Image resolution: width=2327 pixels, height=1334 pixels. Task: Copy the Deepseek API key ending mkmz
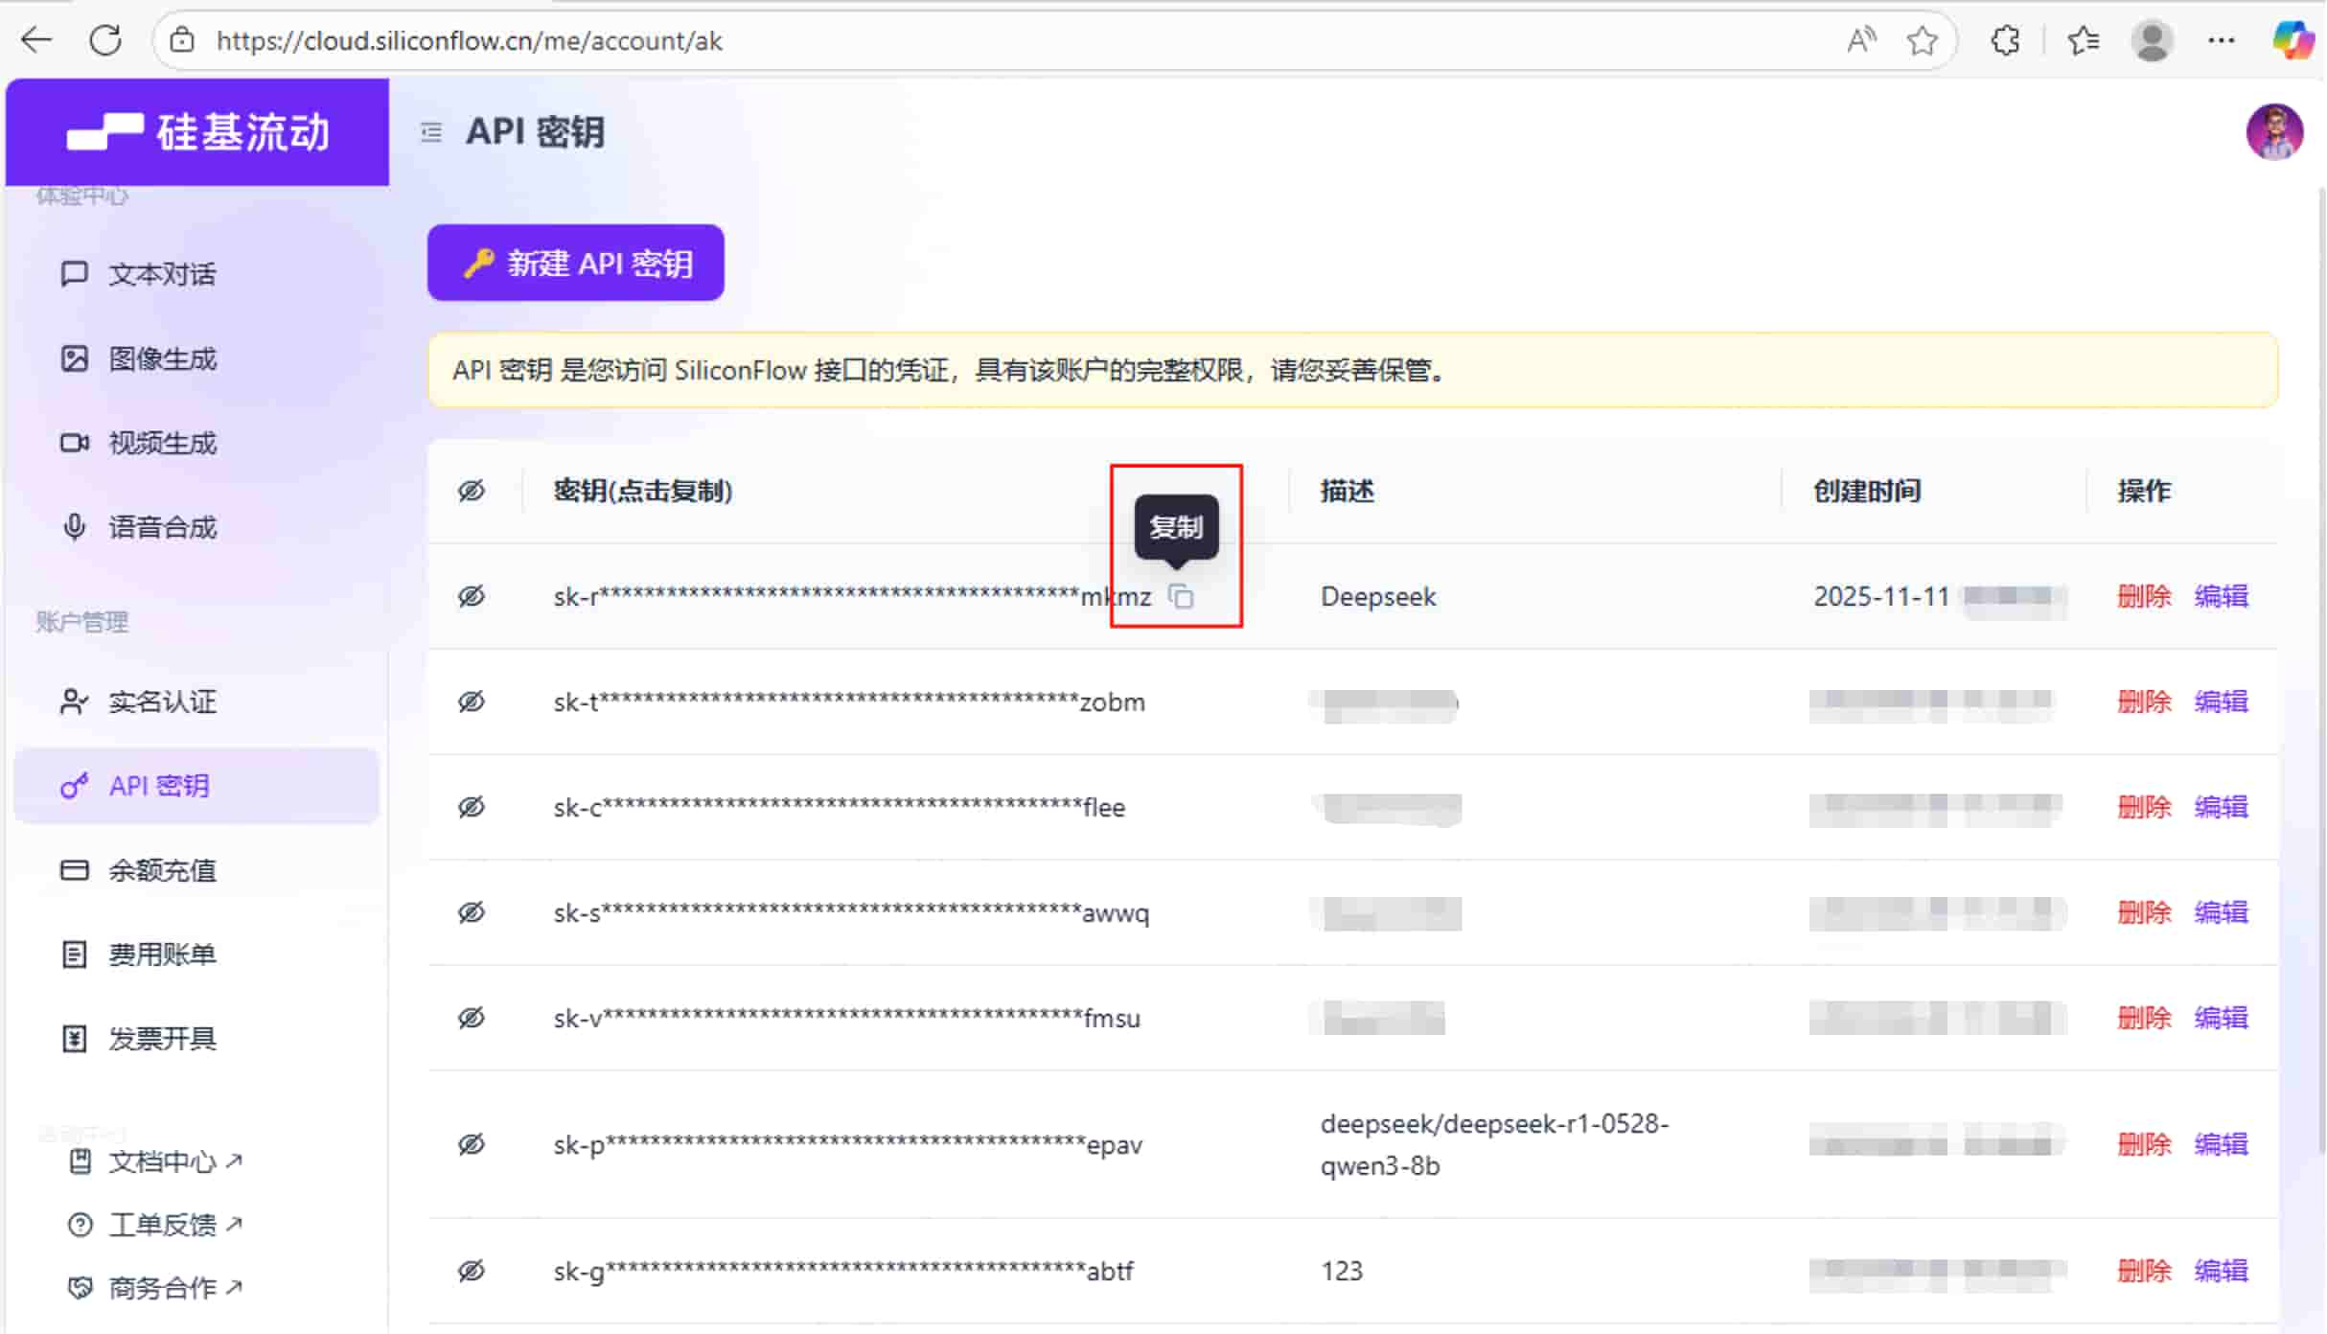[1182, 595]
